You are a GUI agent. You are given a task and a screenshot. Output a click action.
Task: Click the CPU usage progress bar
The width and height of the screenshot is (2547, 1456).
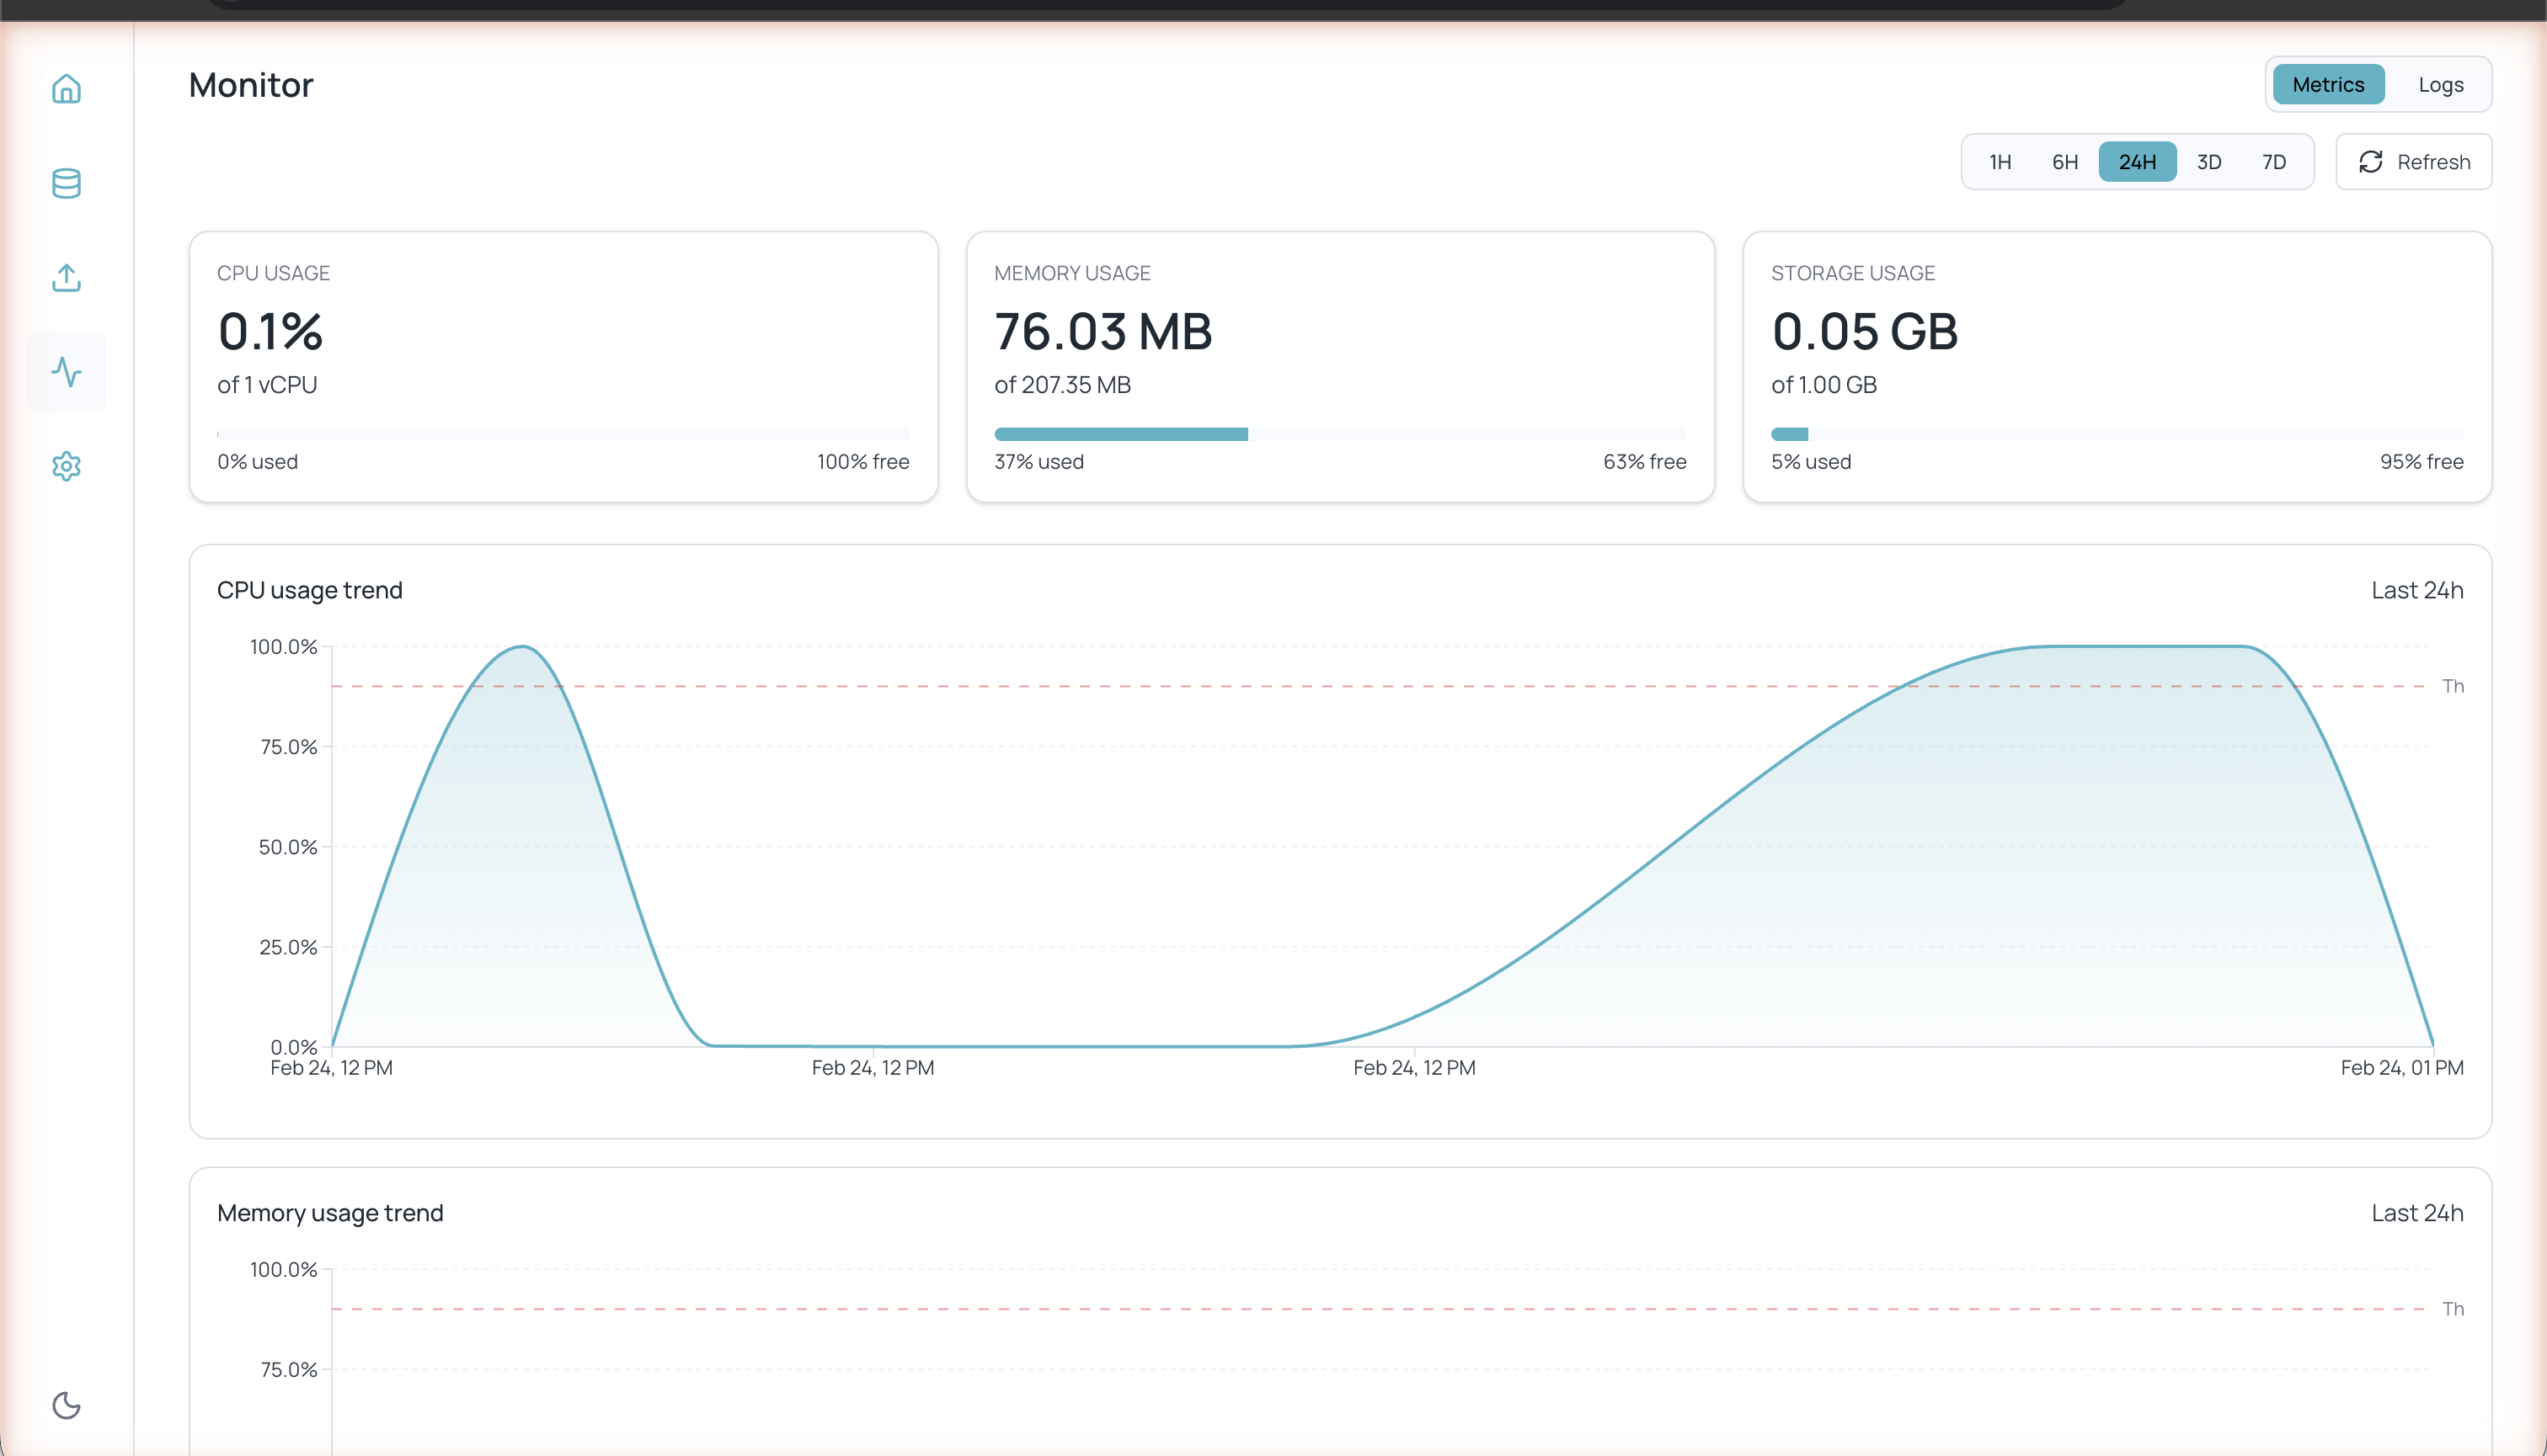click(563, 433)
